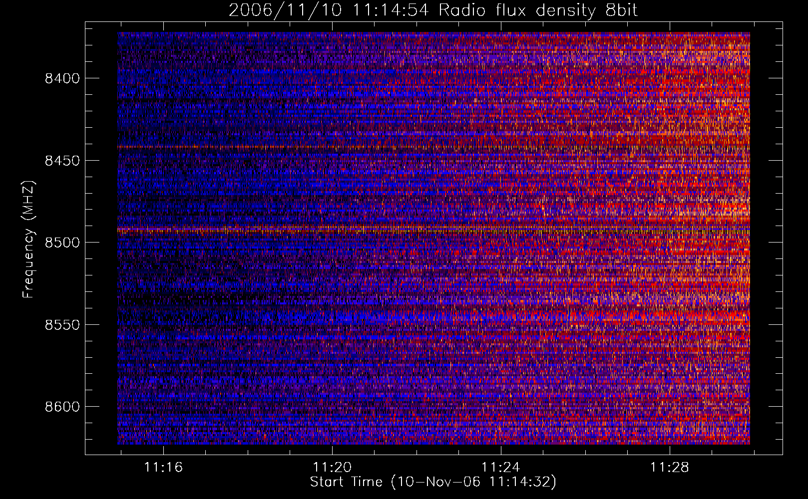Image resolution: width=808 pixels, height=499 pixels.
Task: Click the 11:28 time tick label
Action: point(669,468)
